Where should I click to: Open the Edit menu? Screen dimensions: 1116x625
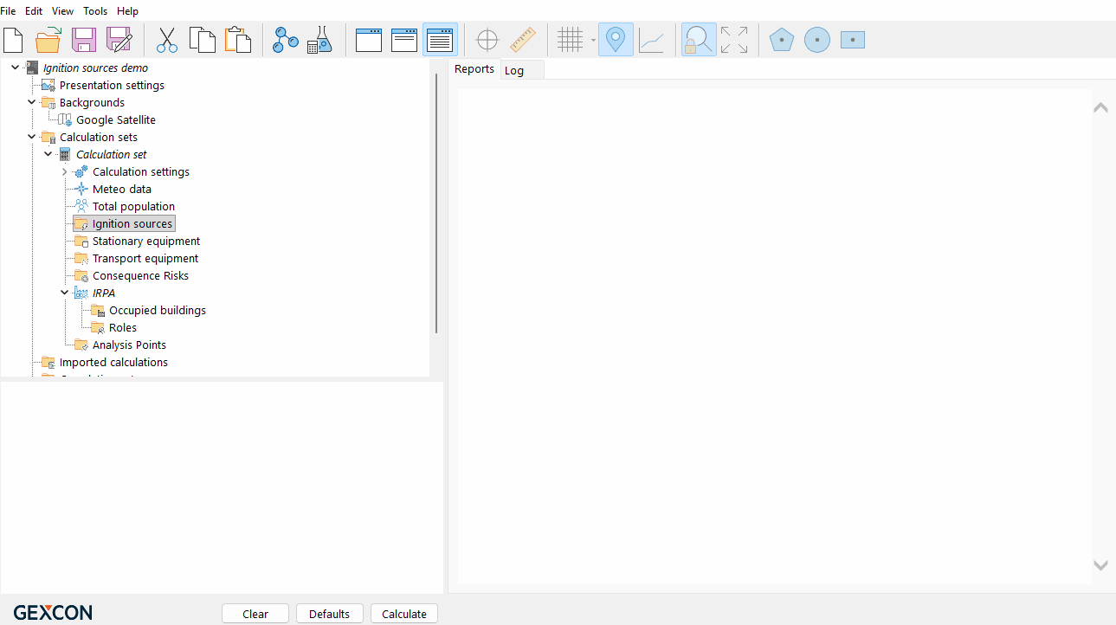point(34,11)
